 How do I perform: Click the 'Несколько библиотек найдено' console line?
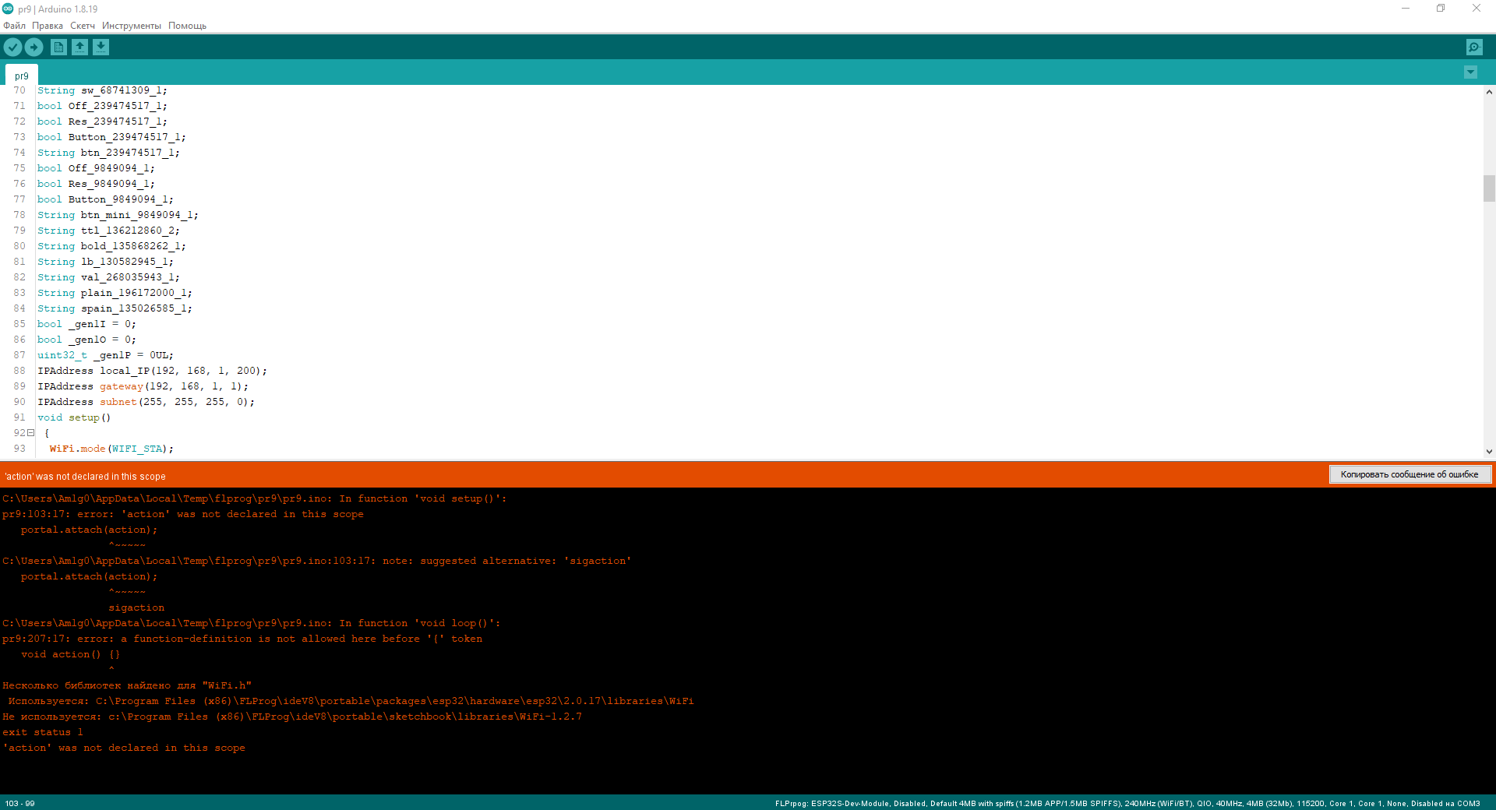pos(127,685)
